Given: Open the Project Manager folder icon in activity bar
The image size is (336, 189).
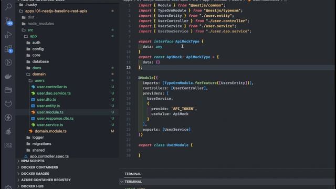Looking at the screenshot, I should (x=8, y=90).
